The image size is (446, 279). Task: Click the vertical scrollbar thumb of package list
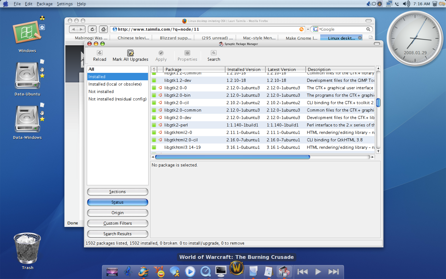(378, 103)
